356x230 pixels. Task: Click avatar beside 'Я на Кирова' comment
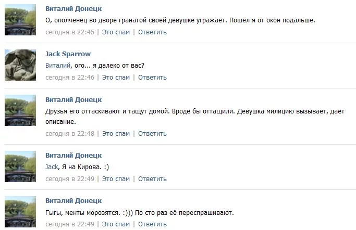click(x=20, y=167)
